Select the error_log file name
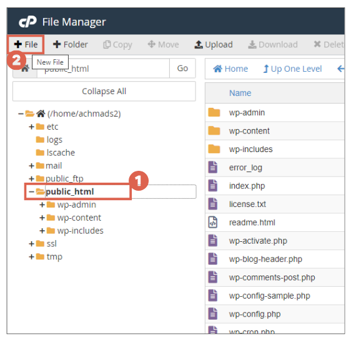This screenshot has width=351, height=341. click(245, 168)
